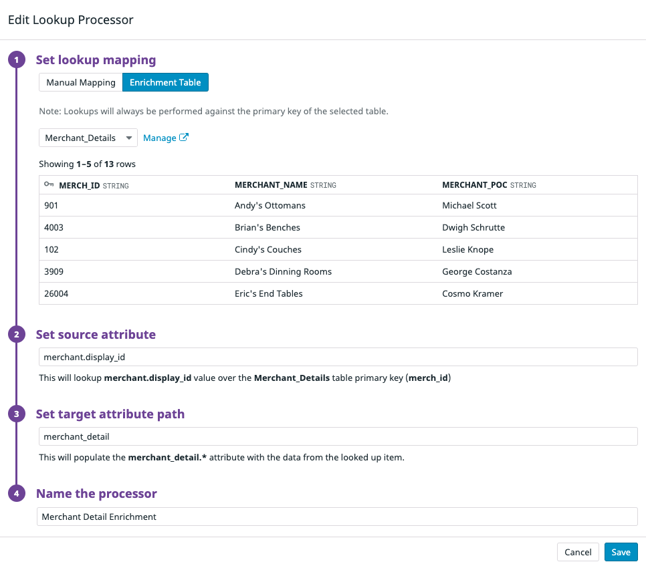Click the primary key icon next to MERCH_ID
The image size is (646, 566).
tap(49, 184)
